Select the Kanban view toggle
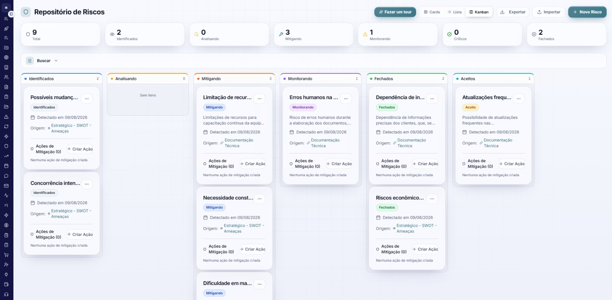 pos(479,12)
